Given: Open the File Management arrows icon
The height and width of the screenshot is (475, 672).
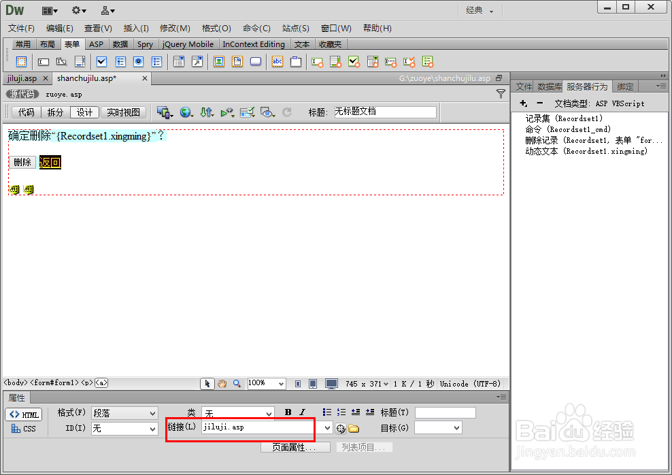Looking at the screenshot, I should pos(207,112).
